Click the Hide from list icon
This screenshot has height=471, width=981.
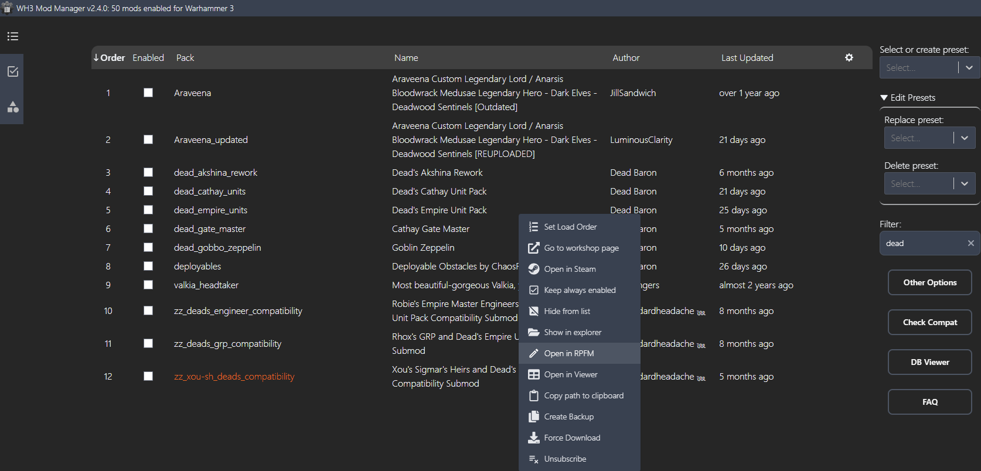tap(534, 311)
